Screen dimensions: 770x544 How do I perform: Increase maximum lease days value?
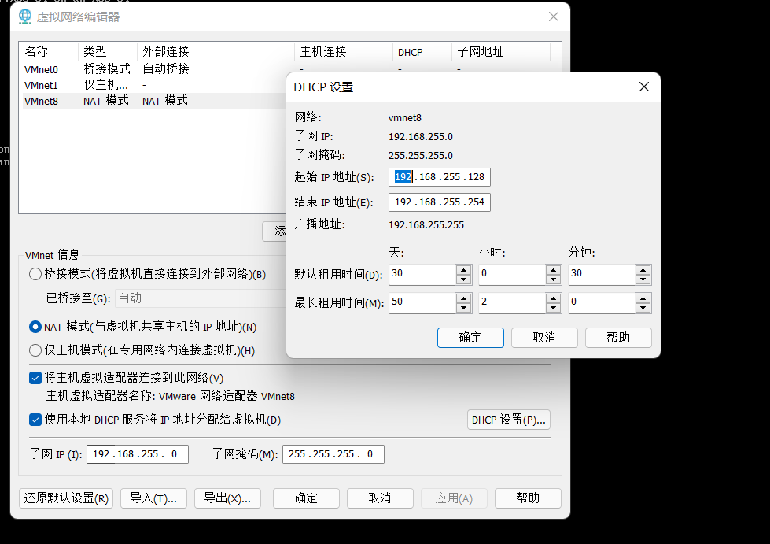pos(463,298)
